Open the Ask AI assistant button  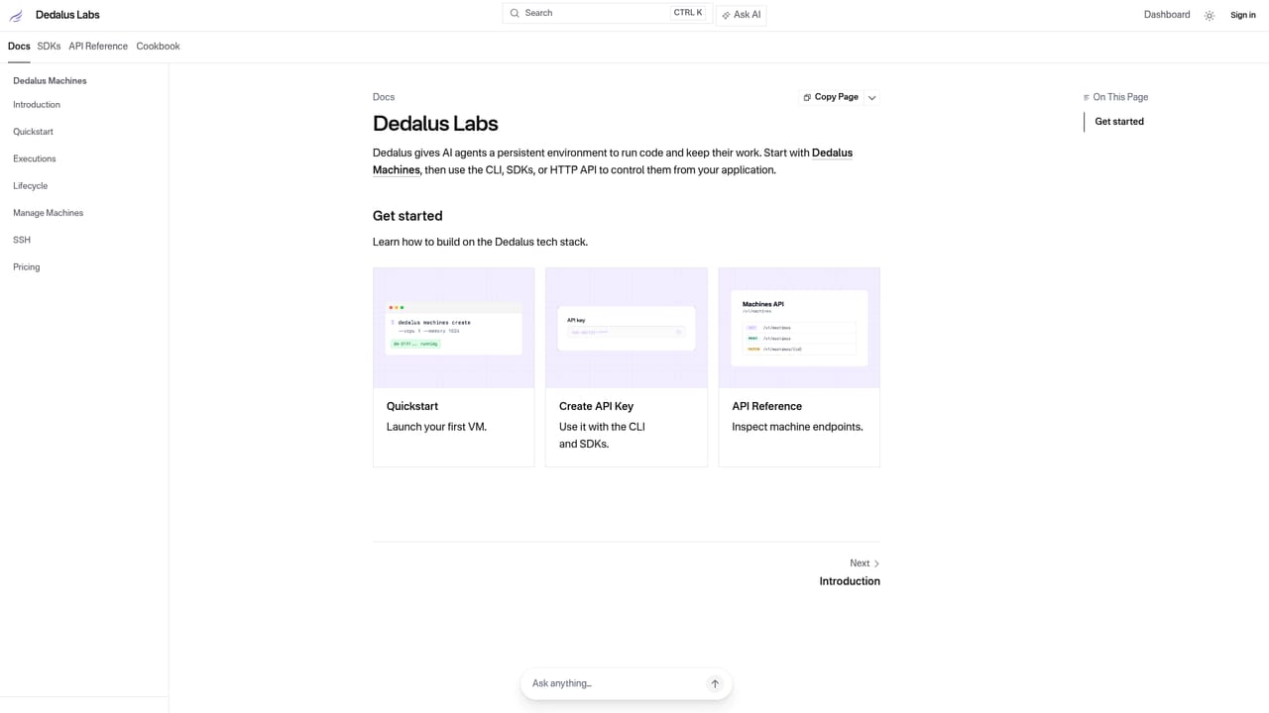[742, 15]
